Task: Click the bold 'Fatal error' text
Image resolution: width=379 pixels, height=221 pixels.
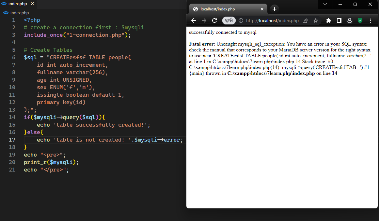Action: (201, 44)
